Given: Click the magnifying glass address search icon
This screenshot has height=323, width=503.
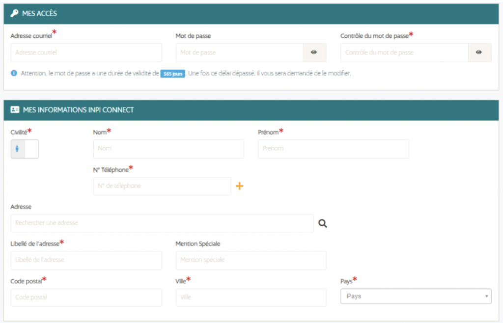Looking at the screenshot, I should [x=322, y=223].
